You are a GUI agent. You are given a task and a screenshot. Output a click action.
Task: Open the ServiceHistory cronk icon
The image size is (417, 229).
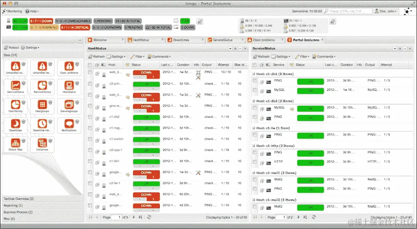(42, 85)
